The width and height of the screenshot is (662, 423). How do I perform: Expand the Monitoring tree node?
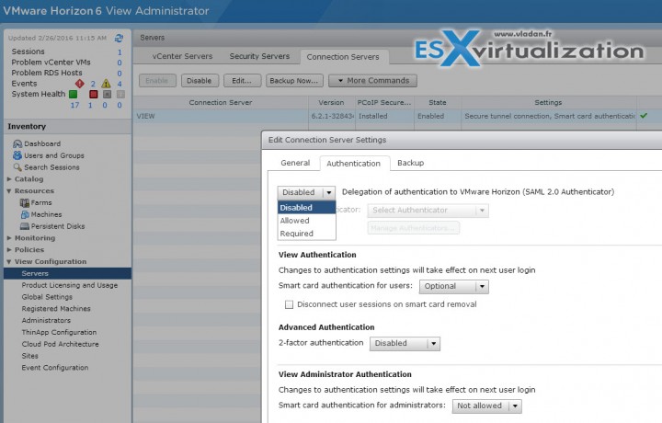9,238
